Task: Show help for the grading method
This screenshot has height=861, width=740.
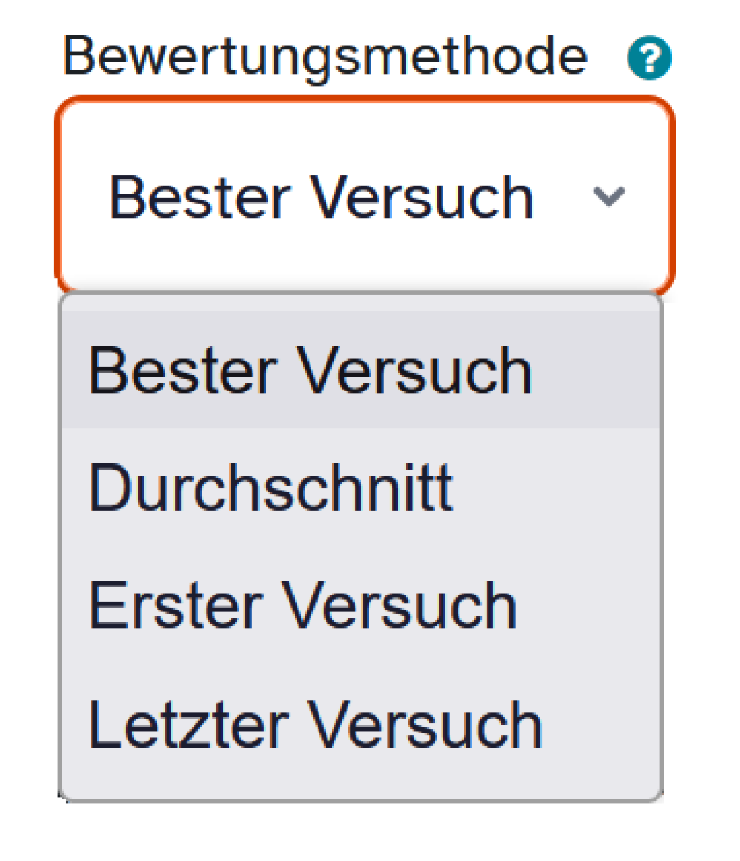Action: [649, 59]
